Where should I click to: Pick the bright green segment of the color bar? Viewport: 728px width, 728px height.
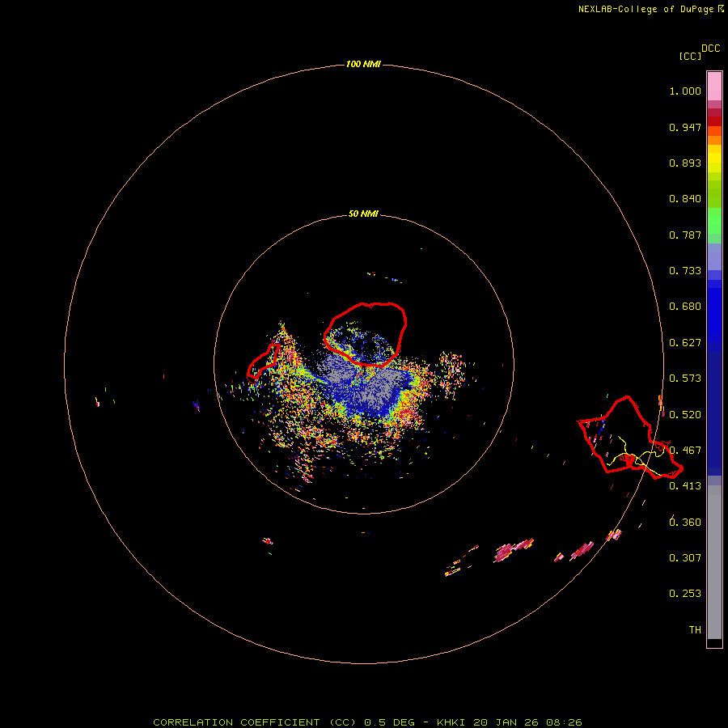(714, 221)
